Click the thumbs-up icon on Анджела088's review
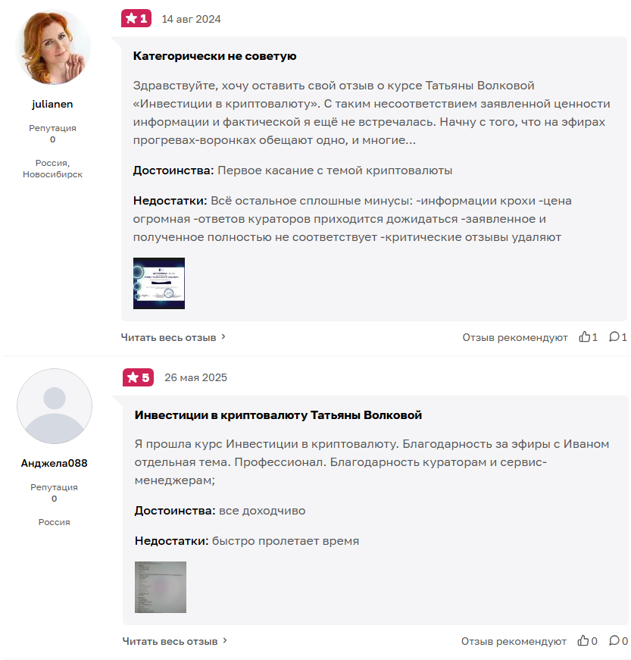This screenshot has width=631, height=660. (583, 640)
